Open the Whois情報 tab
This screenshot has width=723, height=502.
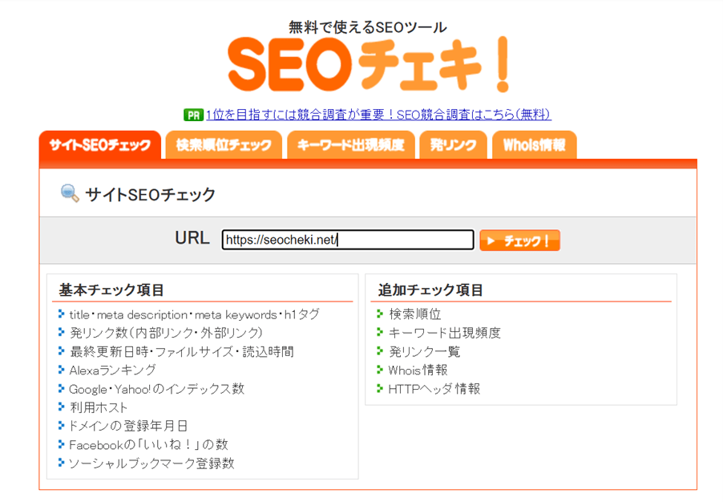(x=535, y=145)
